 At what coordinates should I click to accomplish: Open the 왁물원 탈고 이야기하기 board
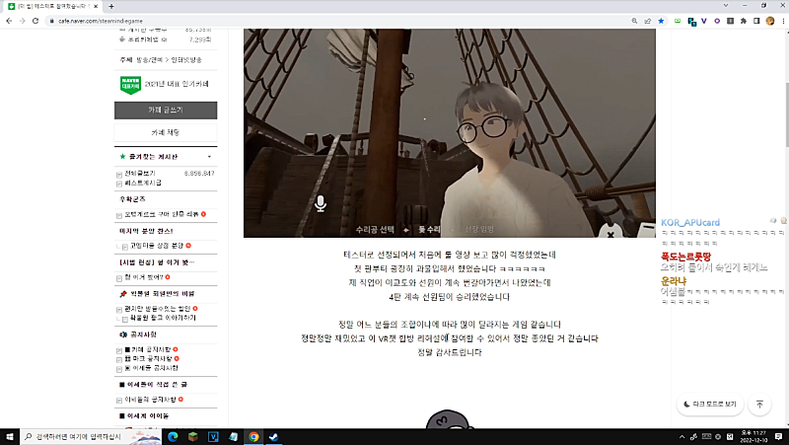tap(163, 318)
